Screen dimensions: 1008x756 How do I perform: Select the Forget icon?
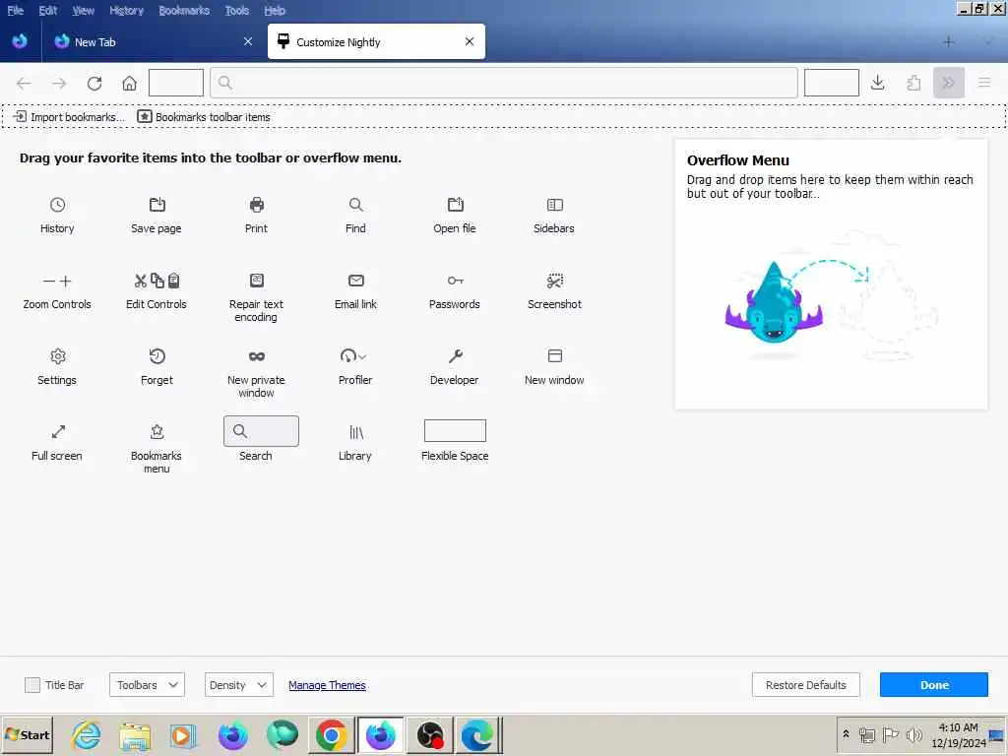(x=157, y=356)
